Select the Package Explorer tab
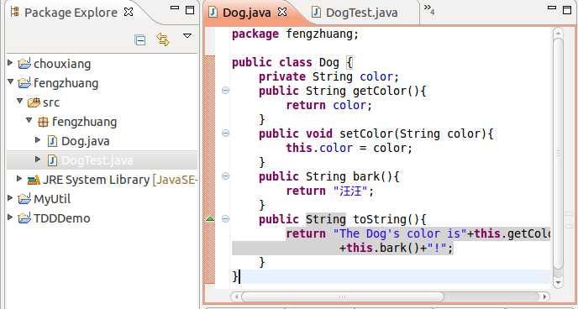Viewport: 578px width, 309px height. click(x=71, y=13)
